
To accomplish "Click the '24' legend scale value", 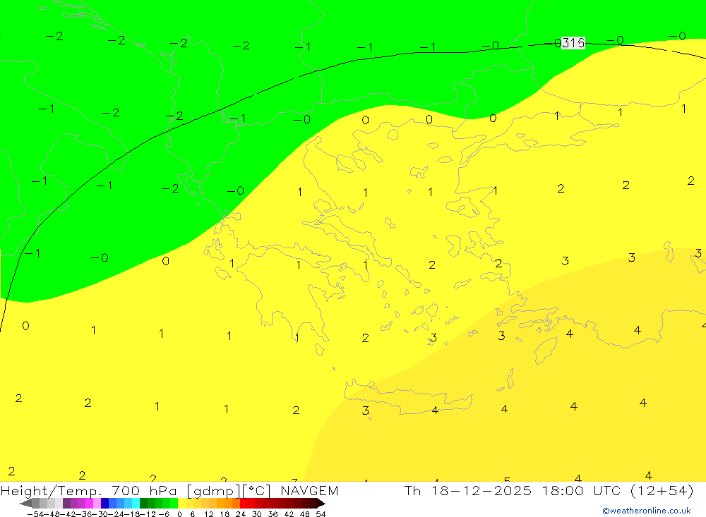I will 241,514.
